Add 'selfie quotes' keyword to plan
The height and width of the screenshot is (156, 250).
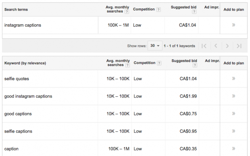tap(233, 78)
